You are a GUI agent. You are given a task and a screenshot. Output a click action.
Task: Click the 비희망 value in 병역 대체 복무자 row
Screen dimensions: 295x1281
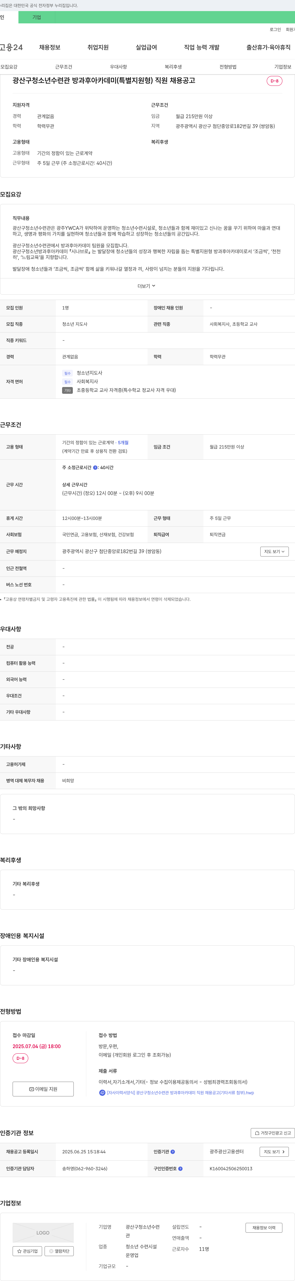[x=68, y=781]
